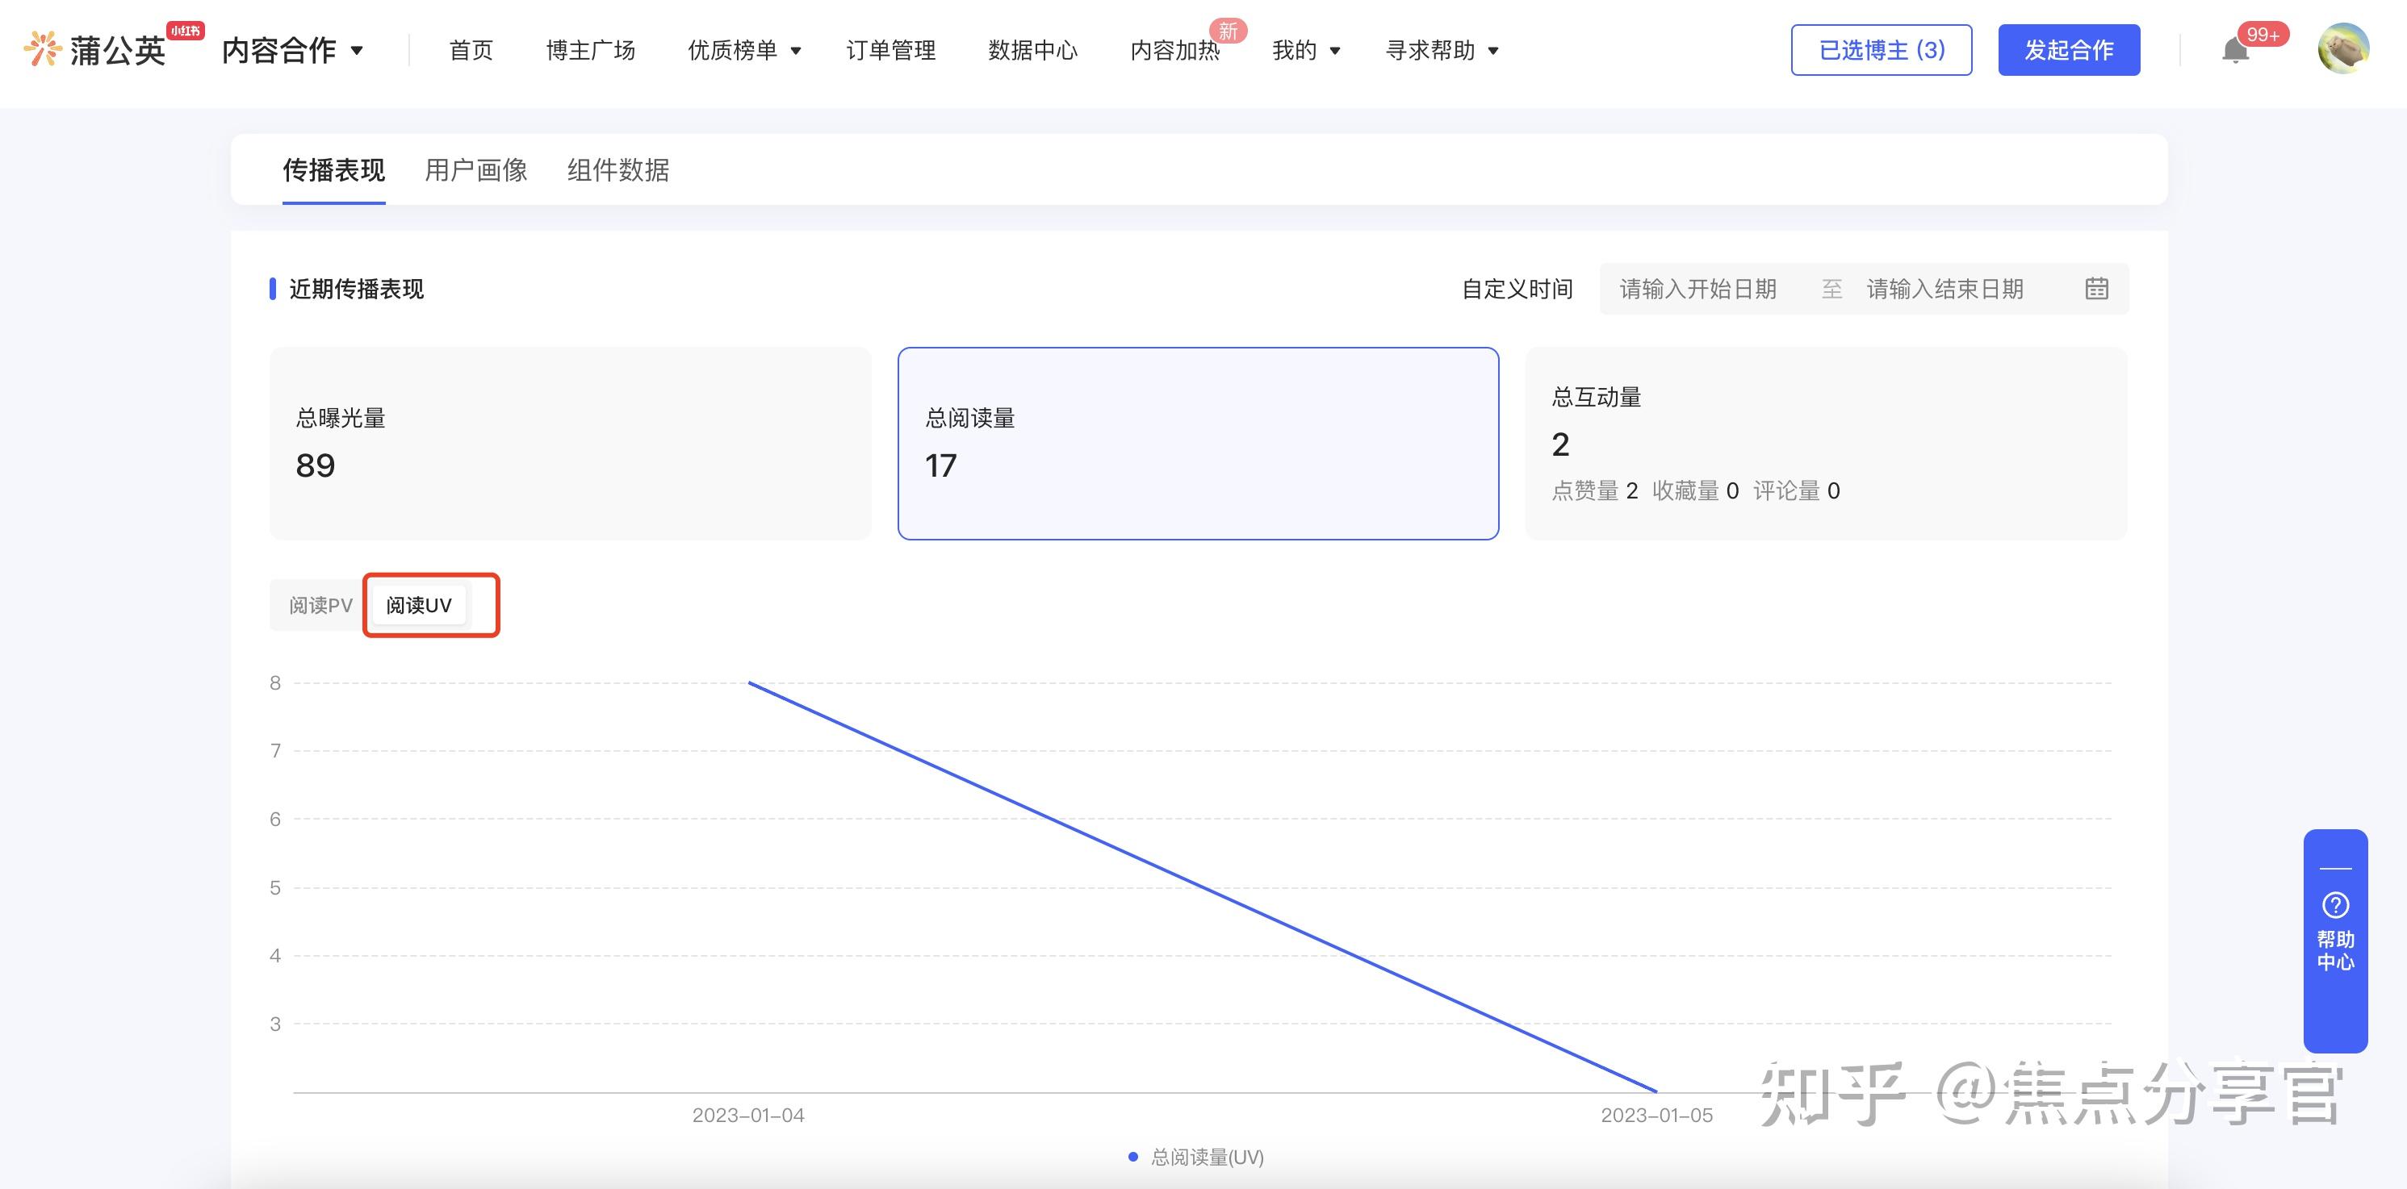Open the calendar date picker icon
The width and height of the screenshot is (2407, 1189).
coord(2096,289)
